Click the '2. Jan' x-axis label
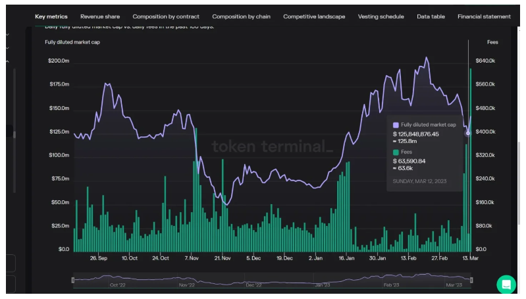 [315, 258]
